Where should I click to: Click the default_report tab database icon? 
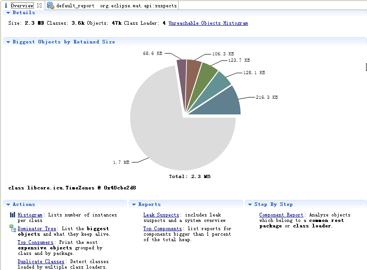pos(50,5)
